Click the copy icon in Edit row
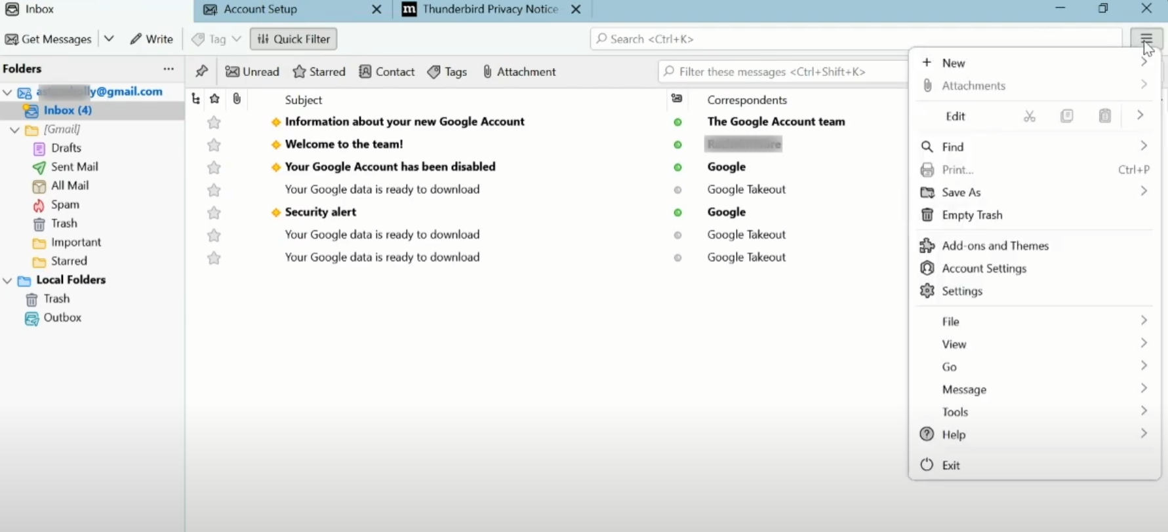 [1067, 116]
